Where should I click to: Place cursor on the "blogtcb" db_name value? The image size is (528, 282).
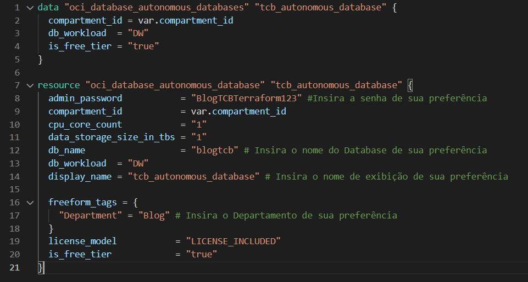click(x=215, y=151)
